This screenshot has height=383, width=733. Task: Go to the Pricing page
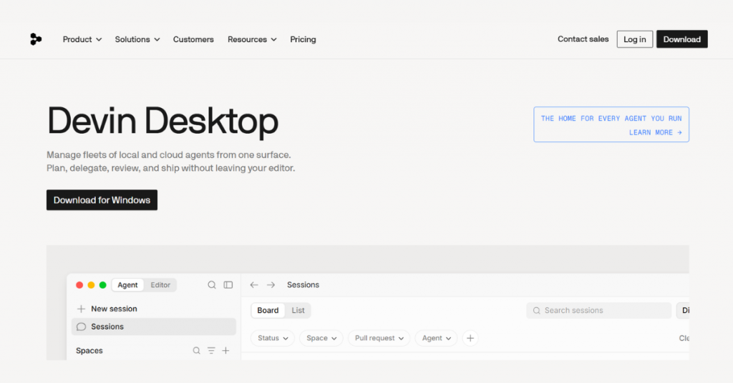(303, 39)
